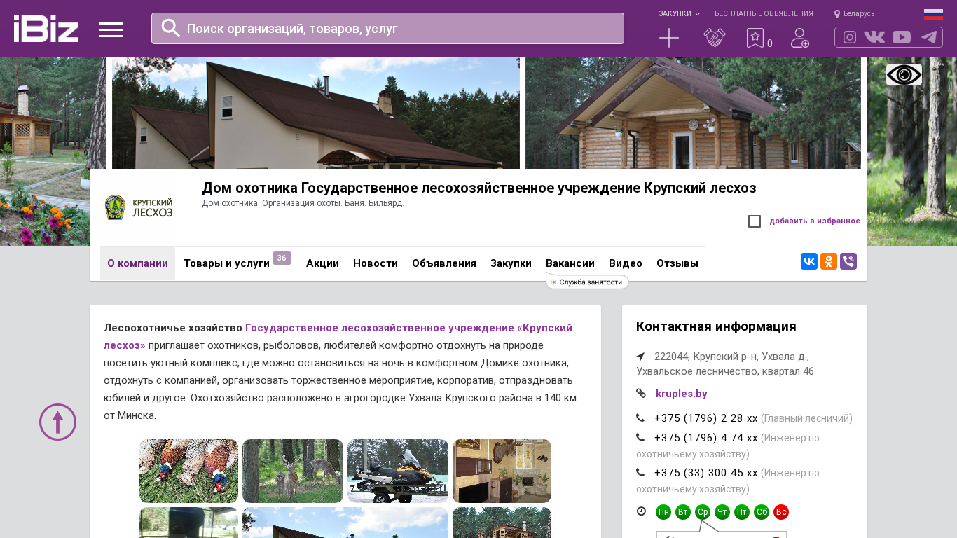
Task: Select Friday (Пт) in working days
Action: coord(742,512)
